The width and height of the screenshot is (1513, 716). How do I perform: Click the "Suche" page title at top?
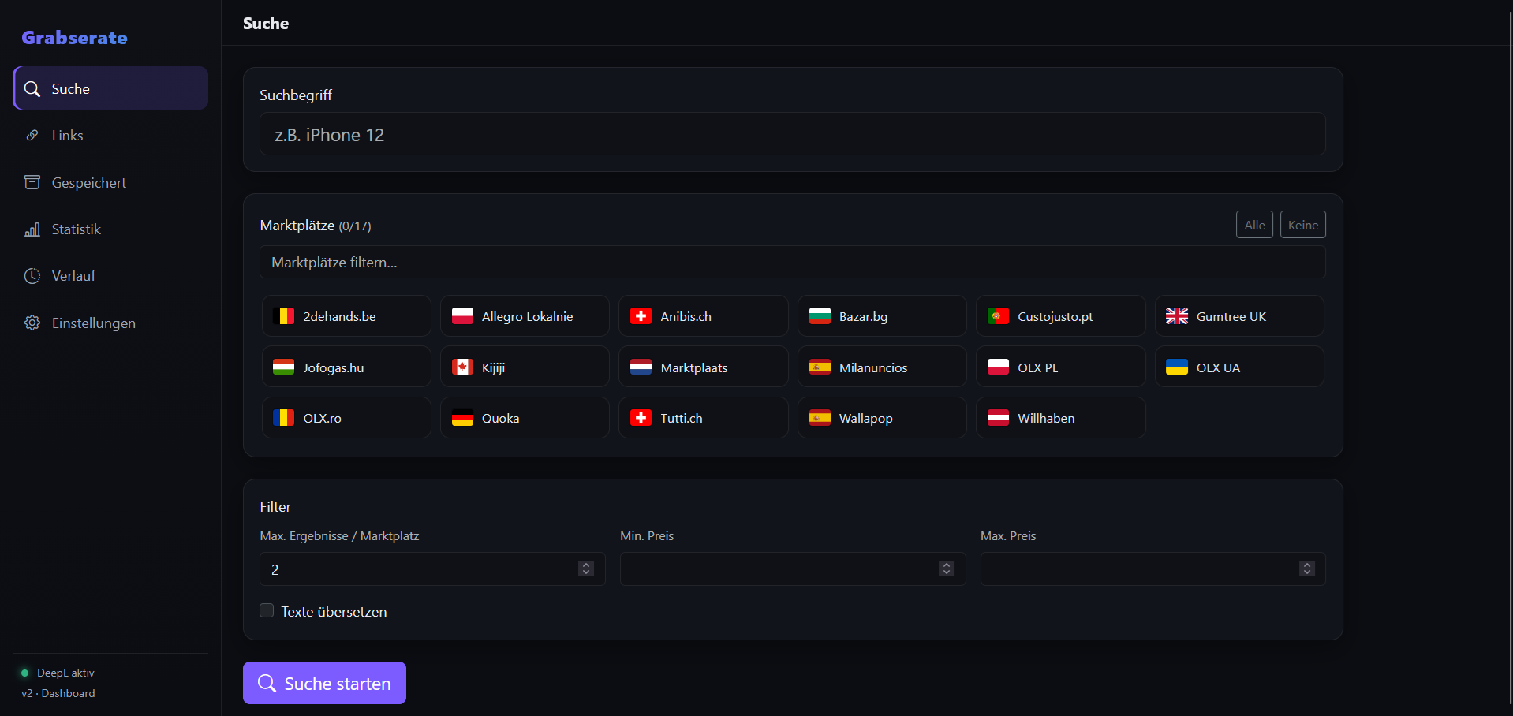click(266, 24)
